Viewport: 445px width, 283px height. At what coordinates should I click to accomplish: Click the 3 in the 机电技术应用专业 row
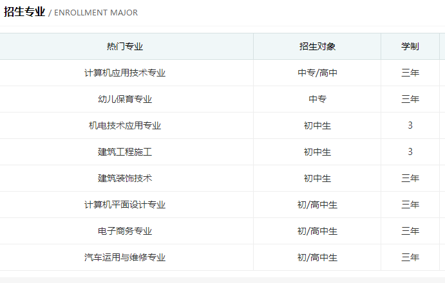pyautogui.click(x=410, y=125)
